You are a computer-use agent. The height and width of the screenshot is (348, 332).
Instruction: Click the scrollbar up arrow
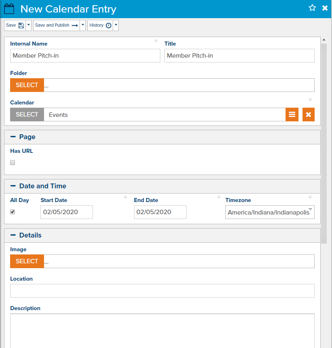(x=324, y=40)
